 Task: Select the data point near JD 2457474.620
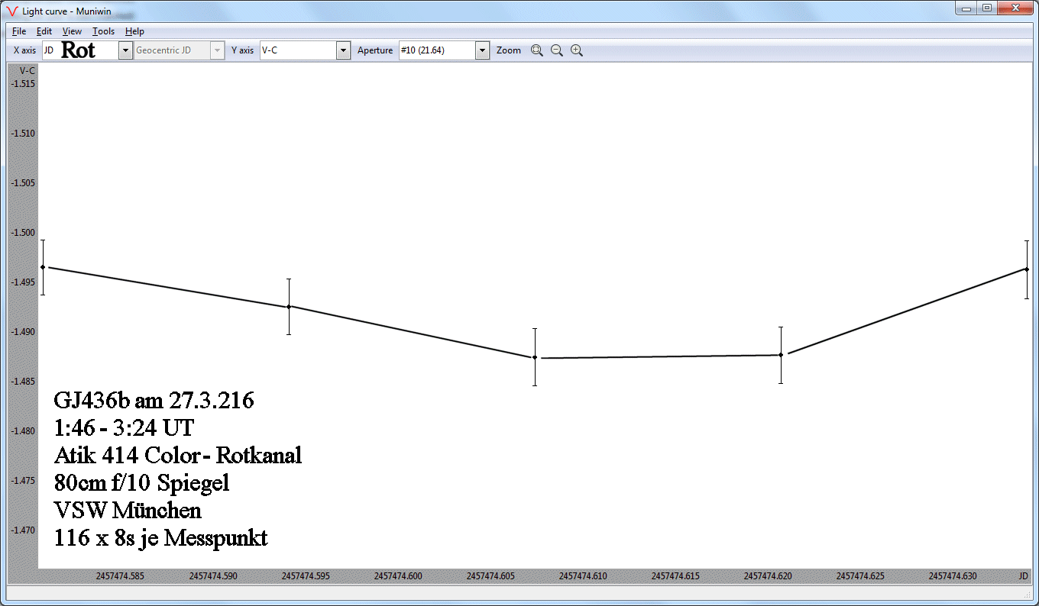(781, 355)
